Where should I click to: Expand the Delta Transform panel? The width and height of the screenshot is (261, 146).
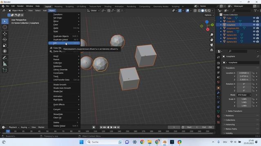pyautogui.click(x=235, y=111)
